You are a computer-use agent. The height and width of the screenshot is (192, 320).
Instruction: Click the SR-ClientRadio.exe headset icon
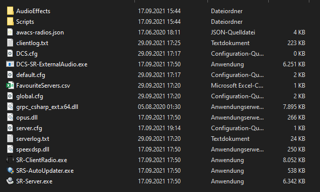tap(10, 160)
